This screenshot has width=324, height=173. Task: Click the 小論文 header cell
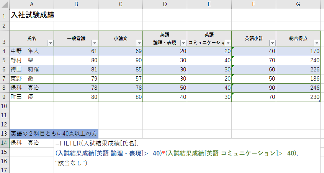pos(121,39)
